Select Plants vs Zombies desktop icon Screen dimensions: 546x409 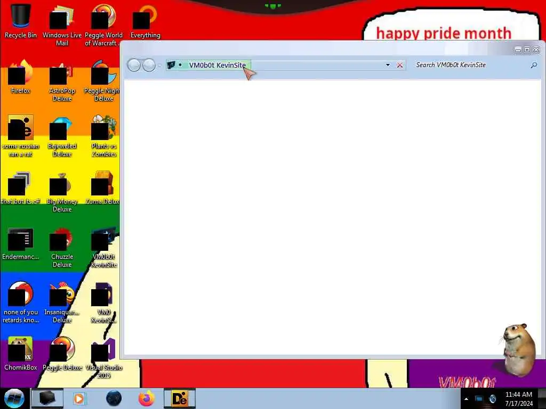(x=103, y=136)
